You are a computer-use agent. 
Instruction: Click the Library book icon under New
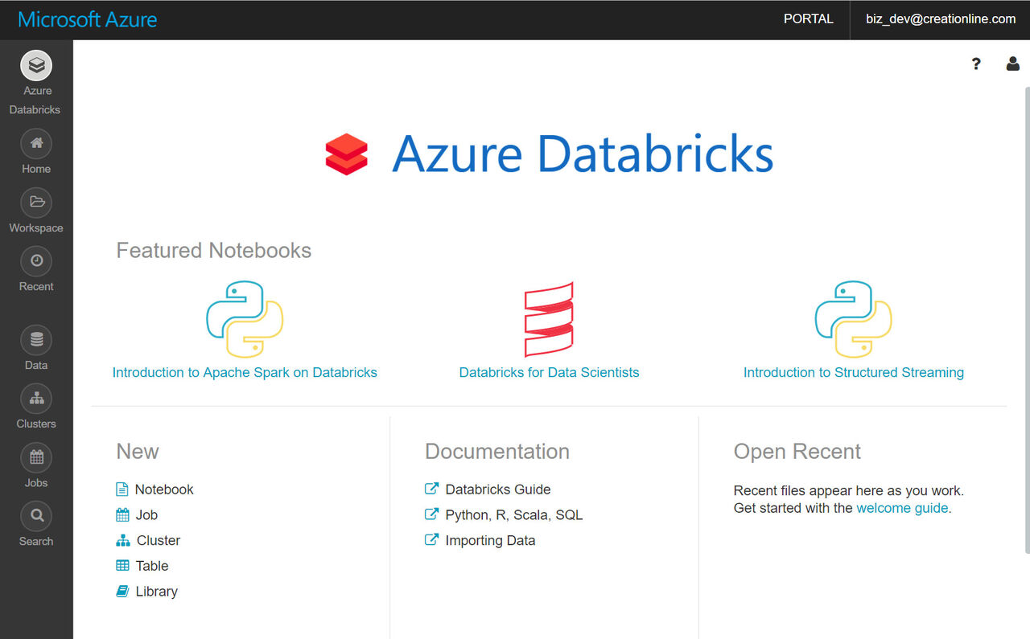coord(122,592)
